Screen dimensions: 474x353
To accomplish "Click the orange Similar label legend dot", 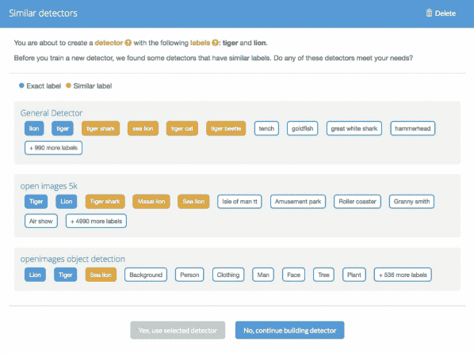I will coord(68,85).
